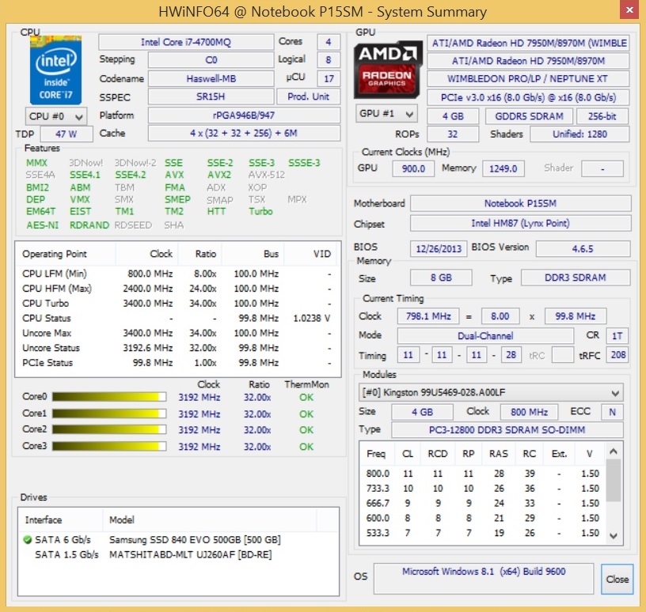Select the 533.3 frequency timing row
This screenshot has height=612, width=646.
483,533
